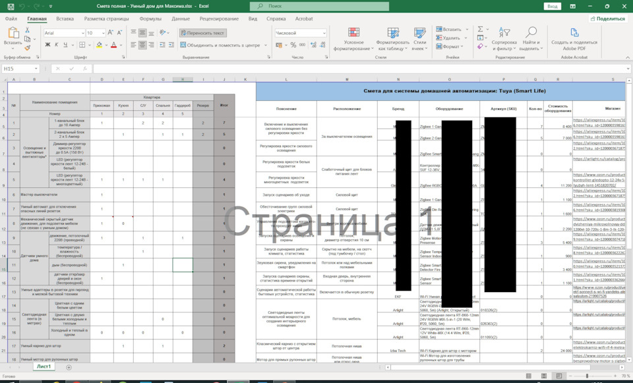Screen dimensions: 633x383
Task: Switch to 'Рецензирование' ribbon tab
Action: pos(219,18)
